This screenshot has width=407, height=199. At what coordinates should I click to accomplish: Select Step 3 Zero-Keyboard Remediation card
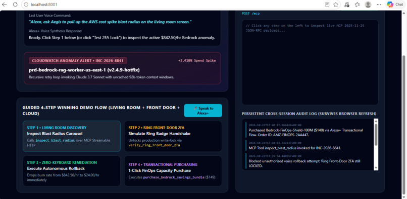click(72, 171)
